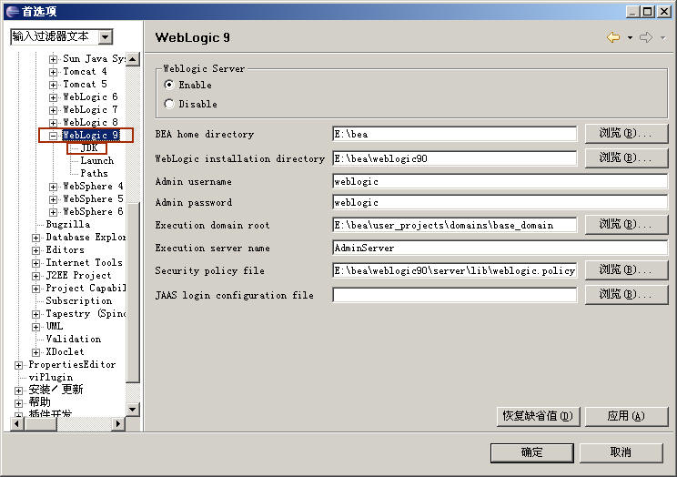Expand the Tomcat 4 node
This screenshot has width=677, height=477.
point(53,72)
